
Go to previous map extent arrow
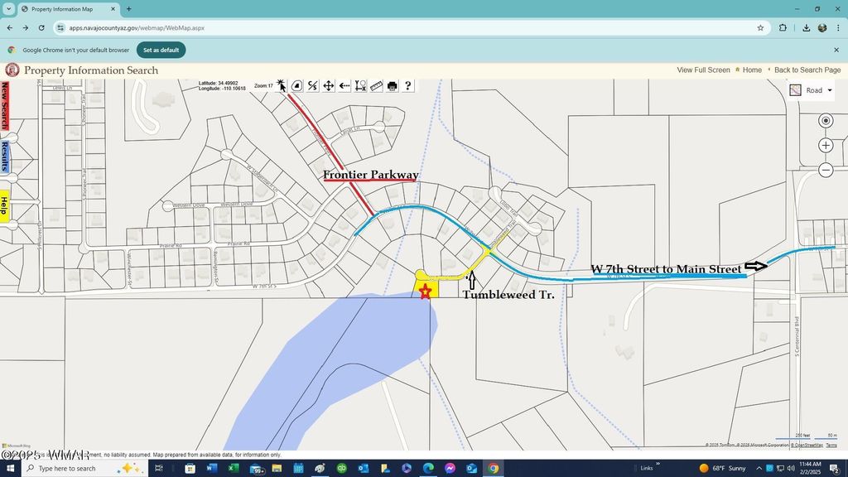344,86
